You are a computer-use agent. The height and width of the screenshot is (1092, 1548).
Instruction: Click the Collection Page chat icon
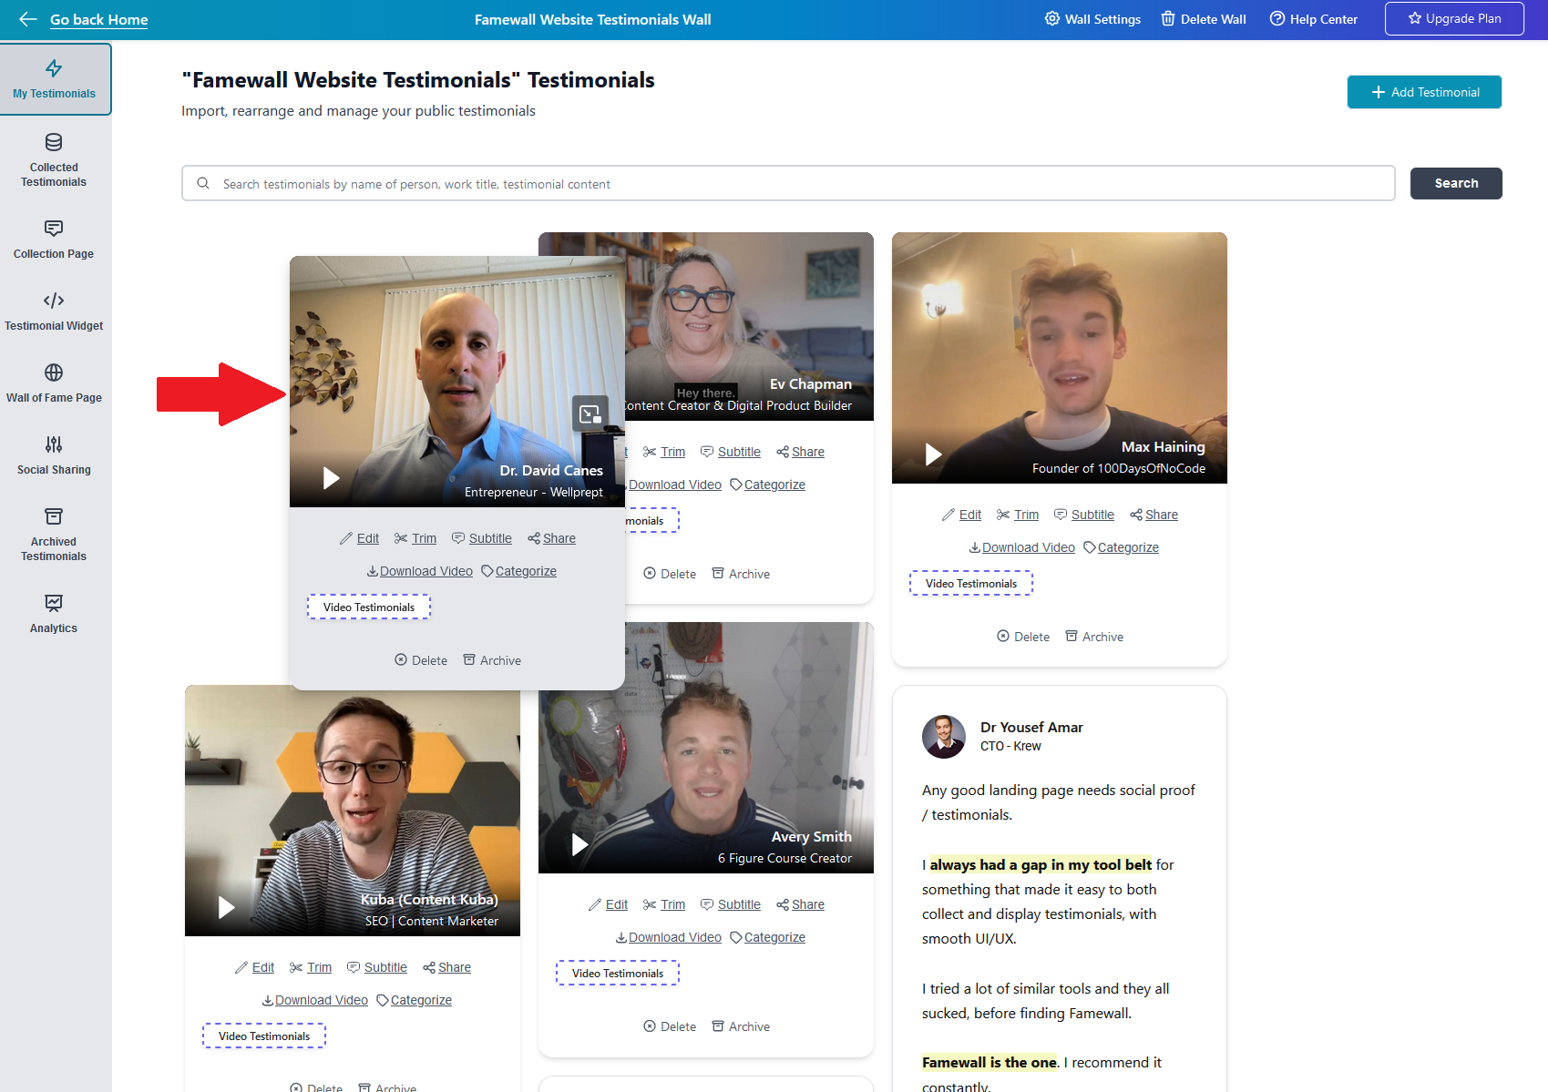[54, 229]
